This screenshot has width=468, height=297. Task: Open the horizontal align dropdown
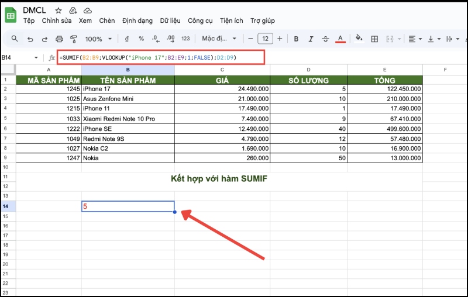coord(415,39)
